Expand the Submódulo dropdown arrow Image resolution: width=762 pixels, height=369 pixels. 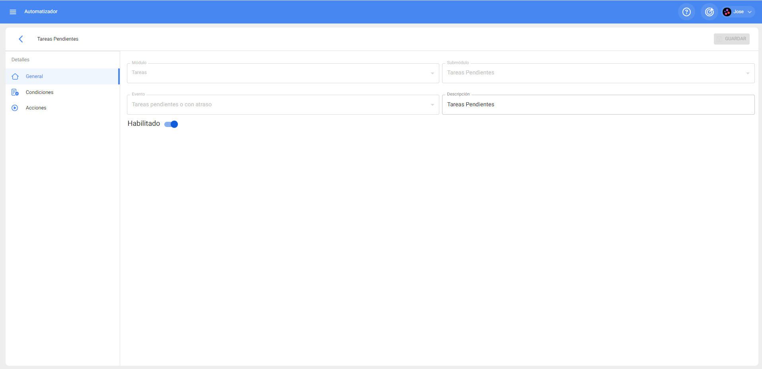(x=747, y=73)
